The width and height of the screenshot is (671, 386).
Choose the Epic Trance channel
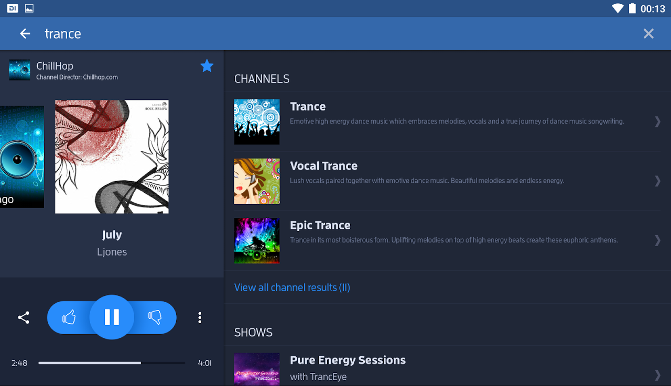(x=448, y=240)
